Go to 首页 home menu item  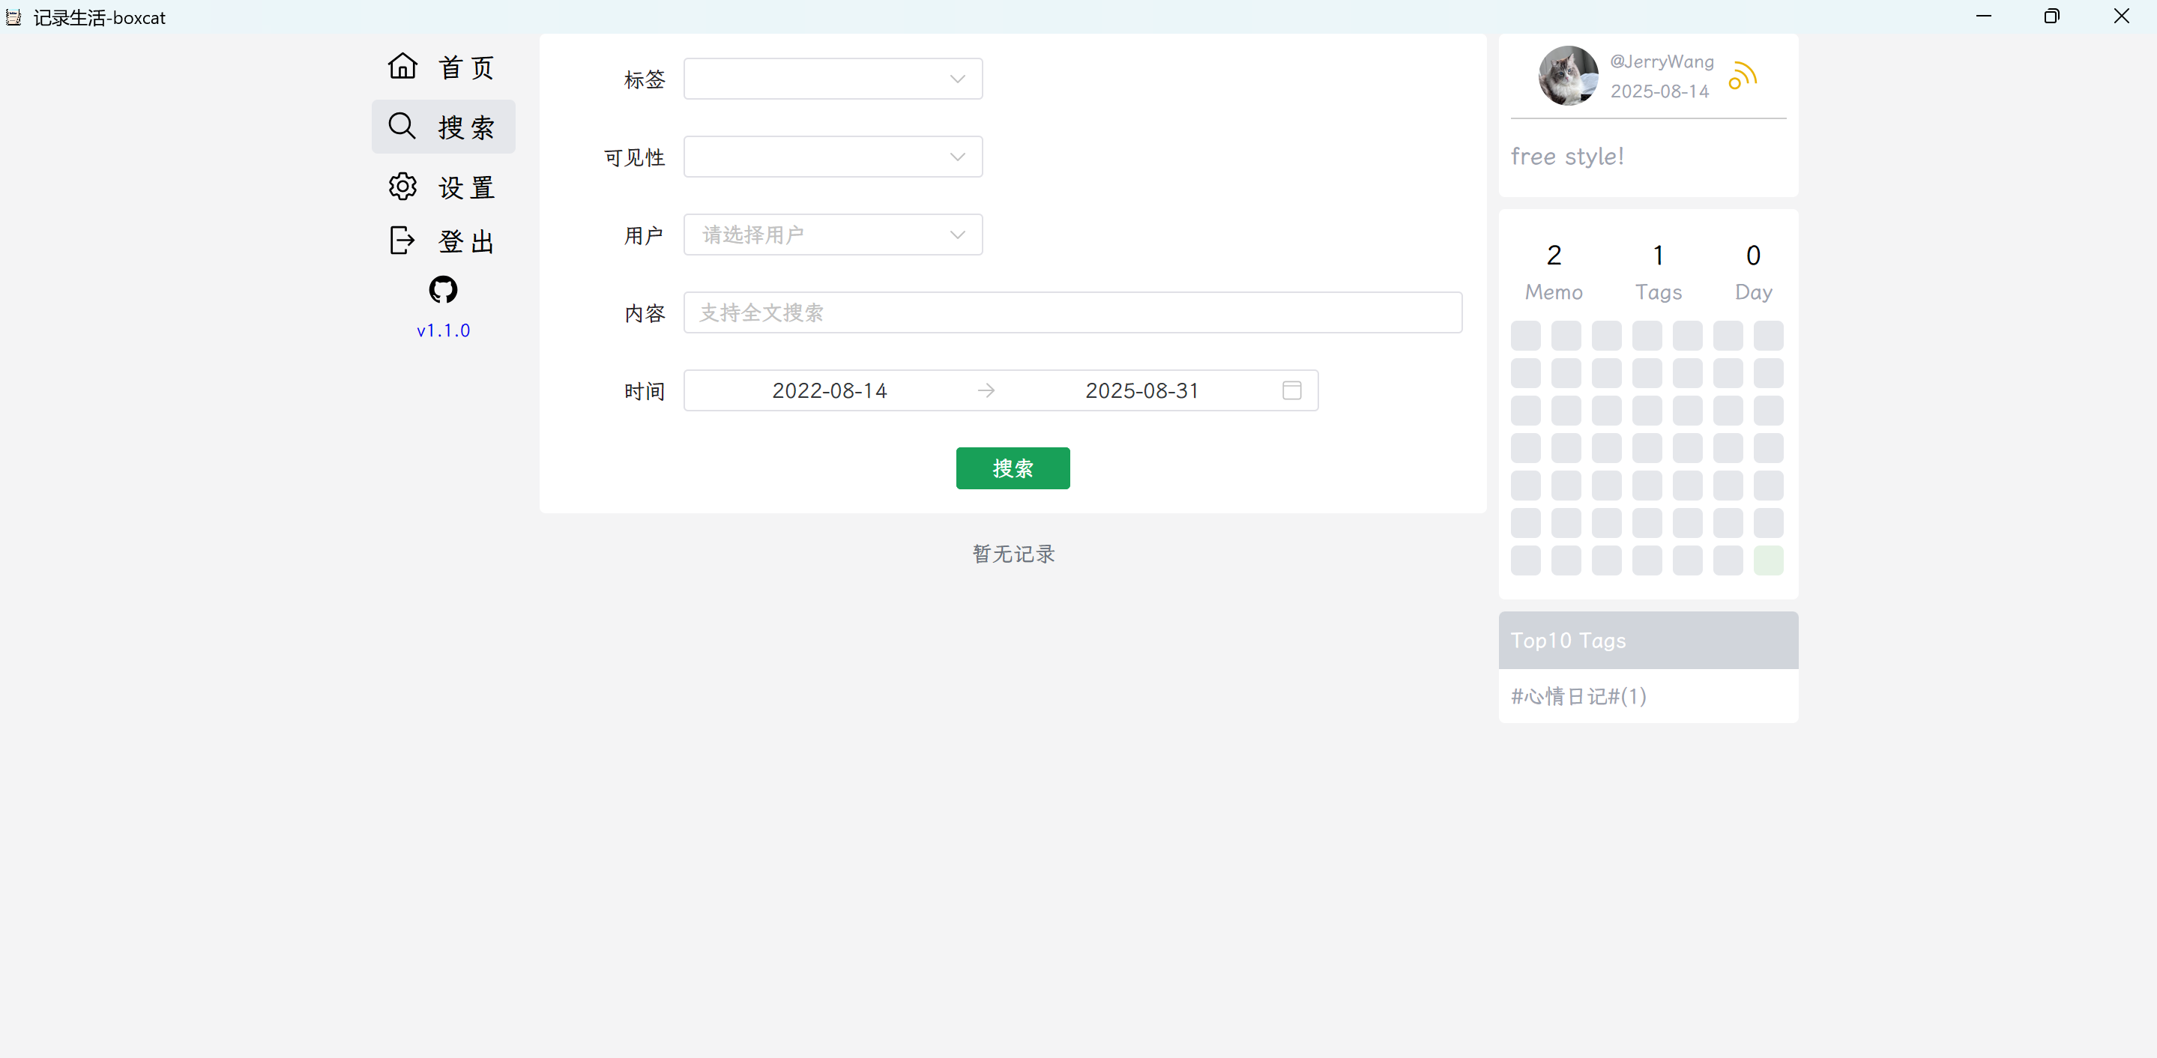444,66
